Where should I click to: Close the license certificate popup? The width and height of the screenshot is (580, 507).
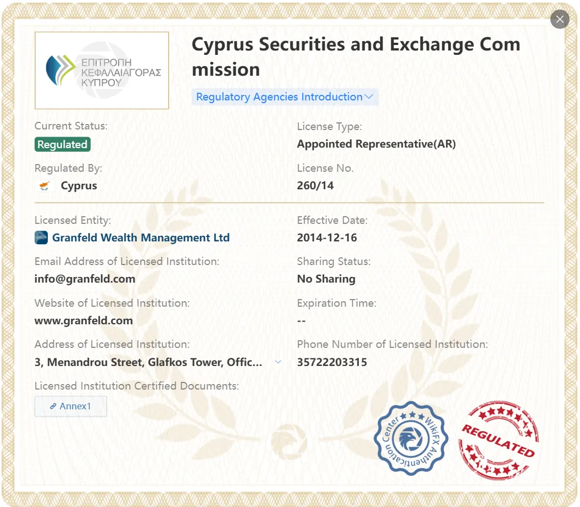pos(559,19)
